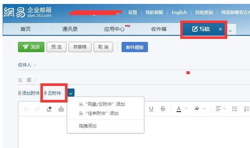This screenshot has width=250, height=148.
Task: Open 自助查询 link
Action: coord(204,12)
